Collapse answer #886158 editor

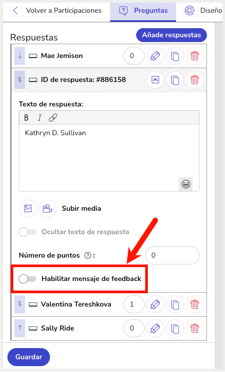click(x=155, y=80)
